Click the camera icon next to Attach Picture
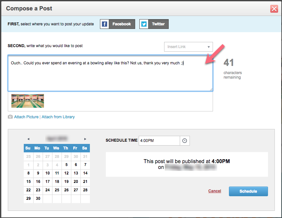Image resolution: width=282 pixels, height=218 pixels. [10, 117]
